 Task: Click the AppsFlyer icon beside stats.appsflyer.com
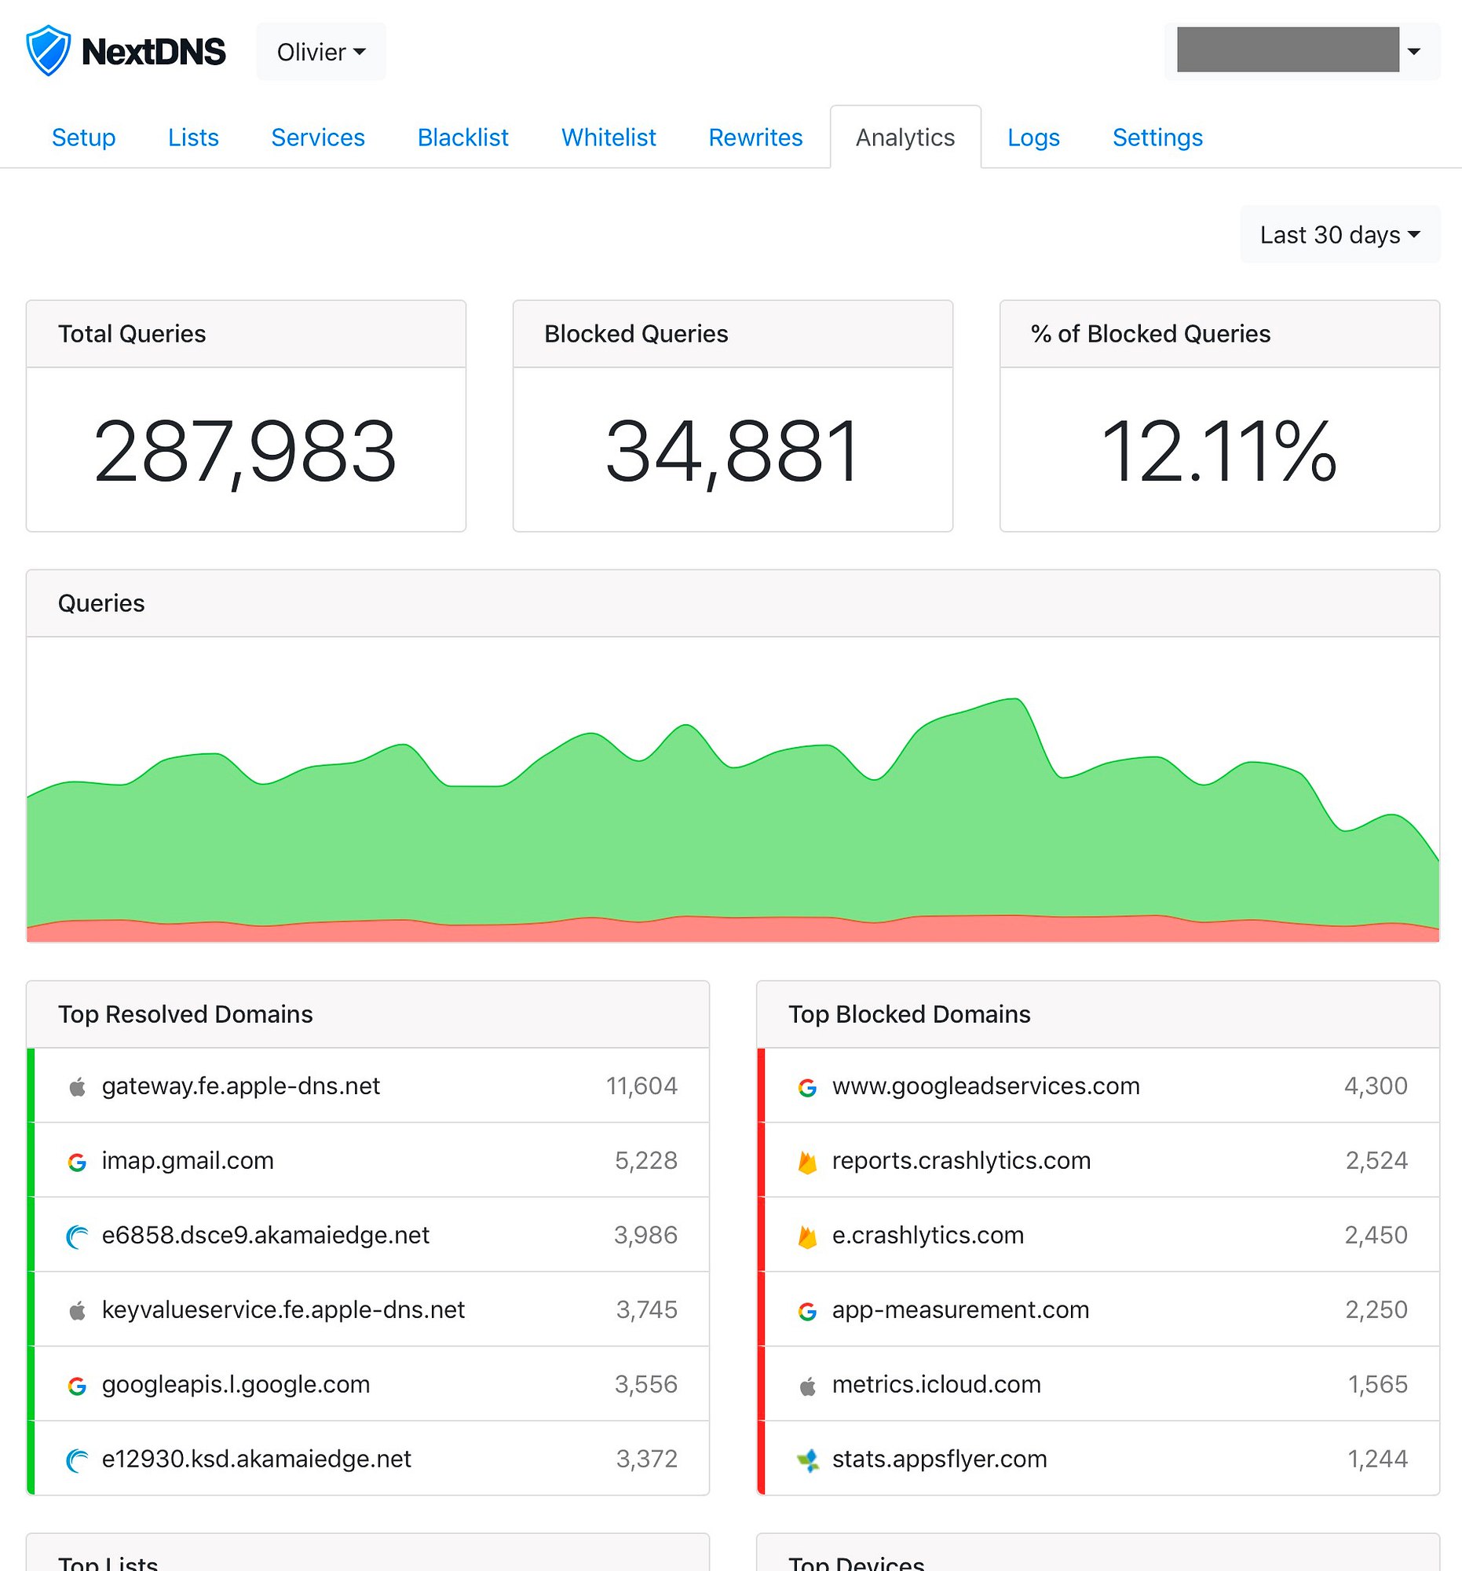click(x=807, y=1459)
